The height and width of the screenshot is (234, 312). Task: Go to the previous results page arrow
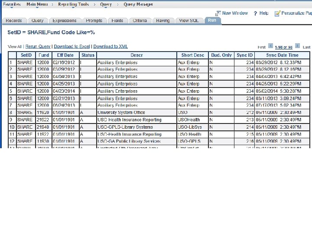point(270,46)
